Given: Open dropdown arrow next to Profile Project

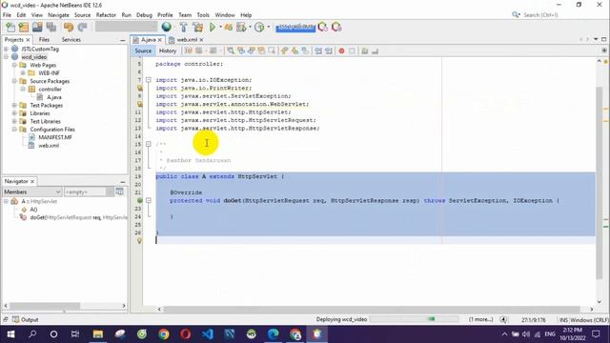Looking at the screenshot, I should 250,28.
